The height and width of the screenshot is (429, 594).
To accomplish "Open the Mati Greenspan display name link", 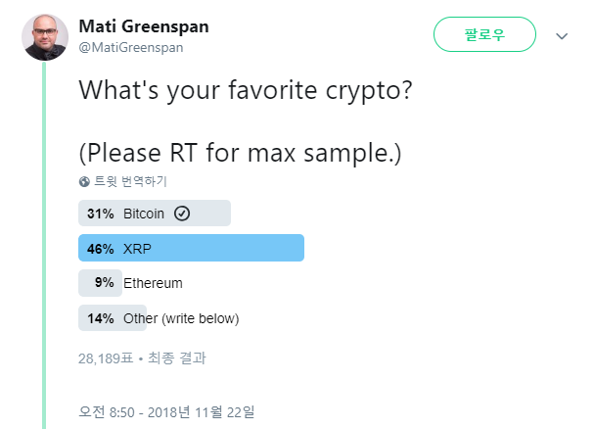I will point(144,26).
